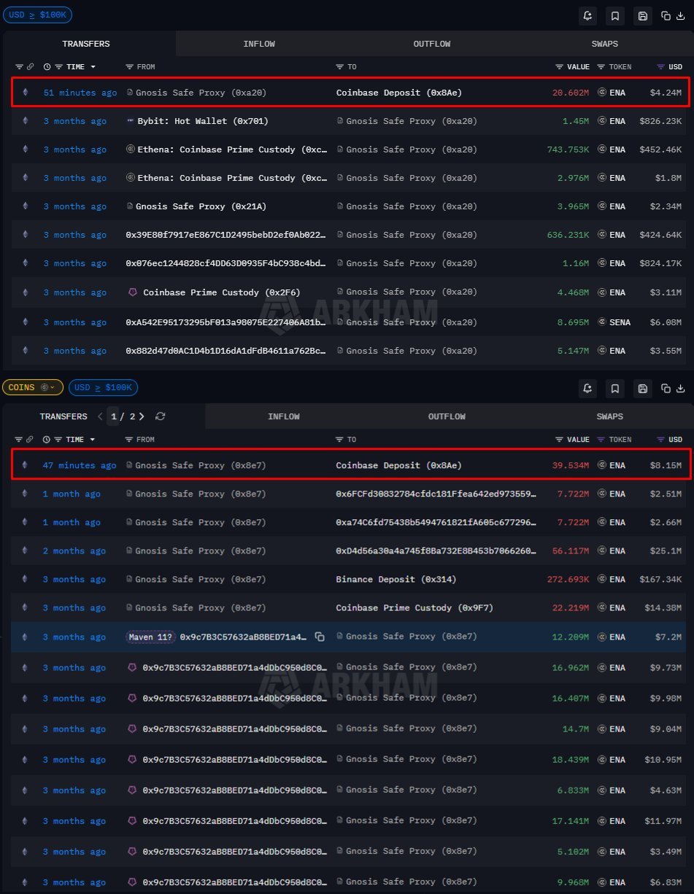Toggle the USD ≥ $100K chip above upper panel
Screen dimensions: 694x894
pos(37,15)
